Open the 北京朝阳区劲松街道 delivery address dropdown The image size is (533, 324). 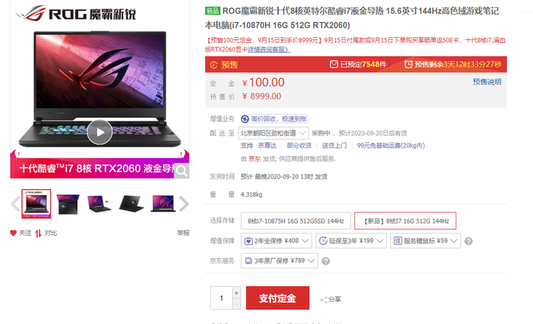[273, 133]
